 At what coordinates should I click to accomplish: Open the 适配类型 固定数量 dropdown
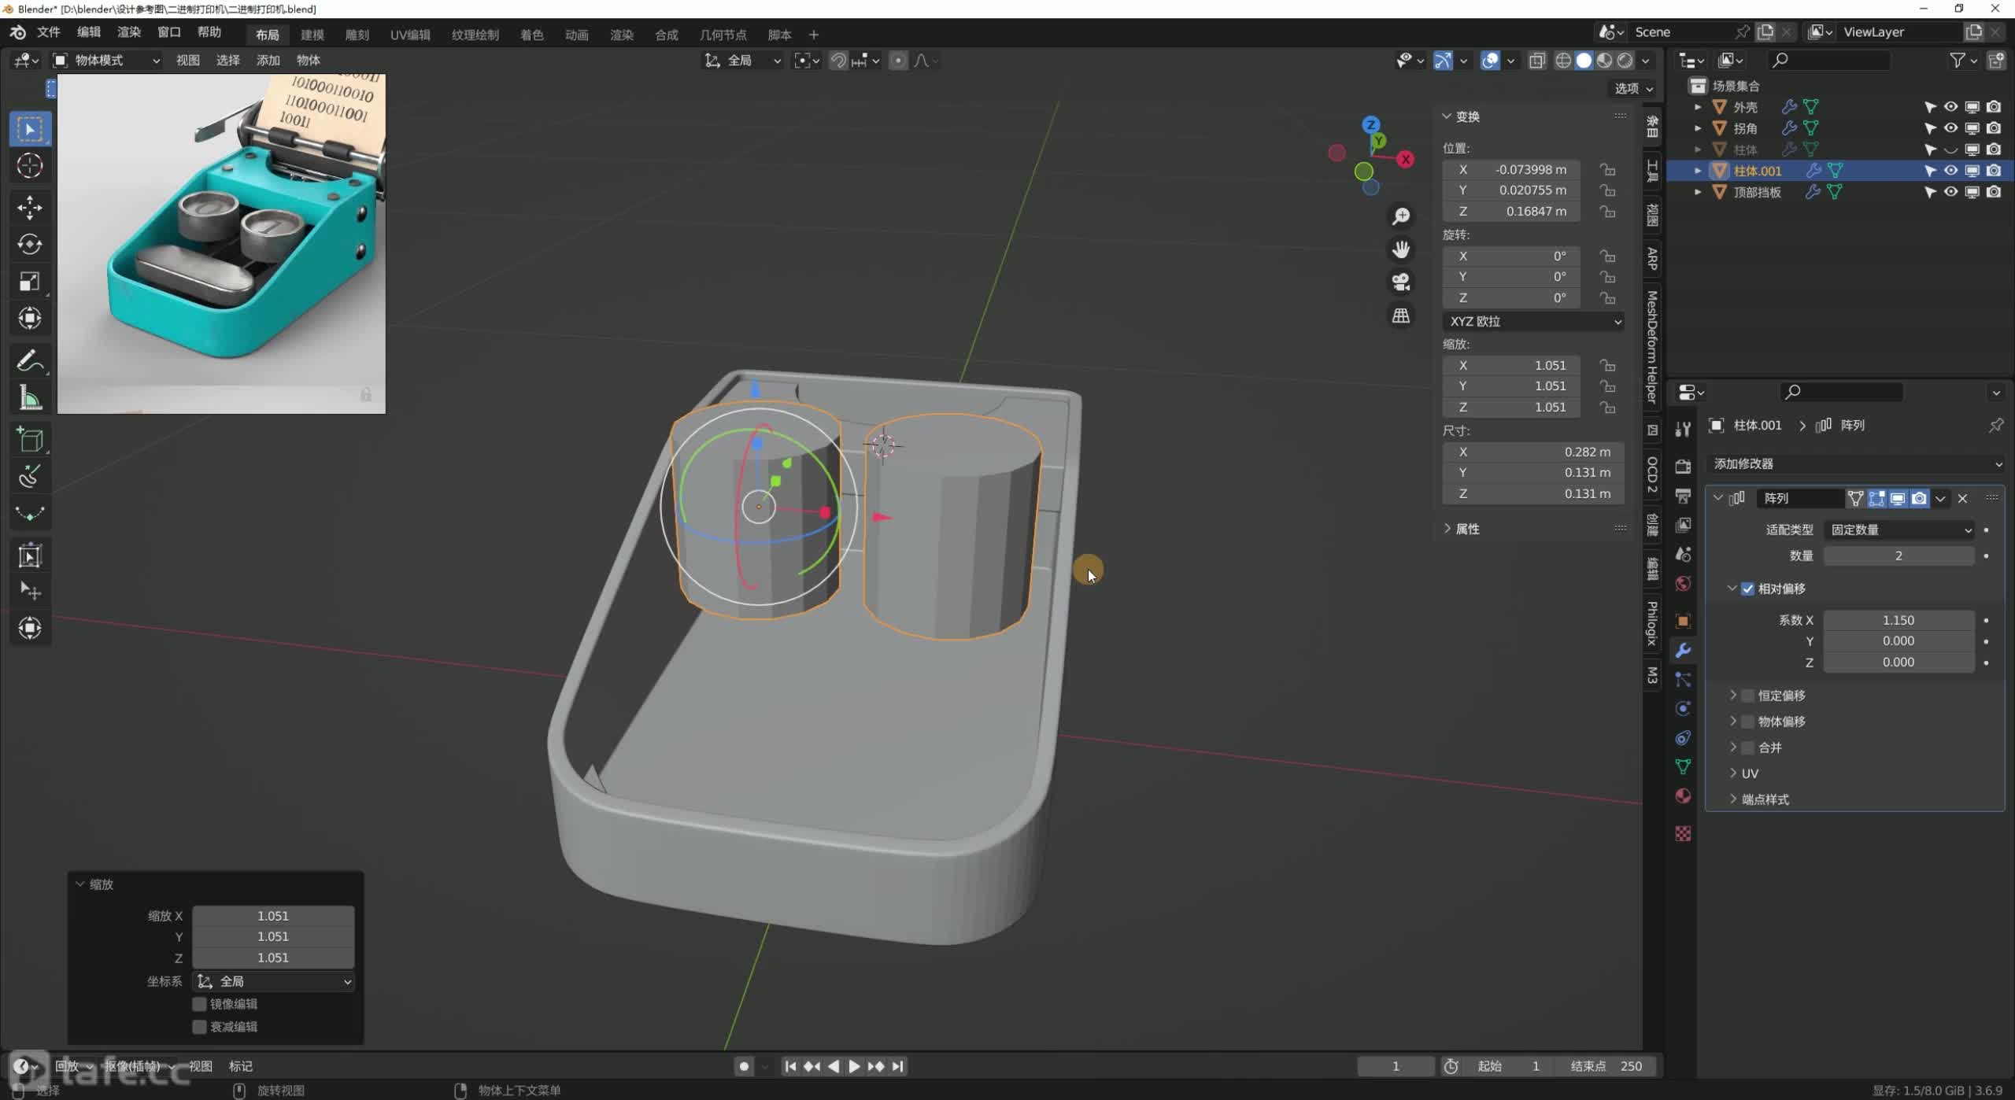tap(1899, 530)
